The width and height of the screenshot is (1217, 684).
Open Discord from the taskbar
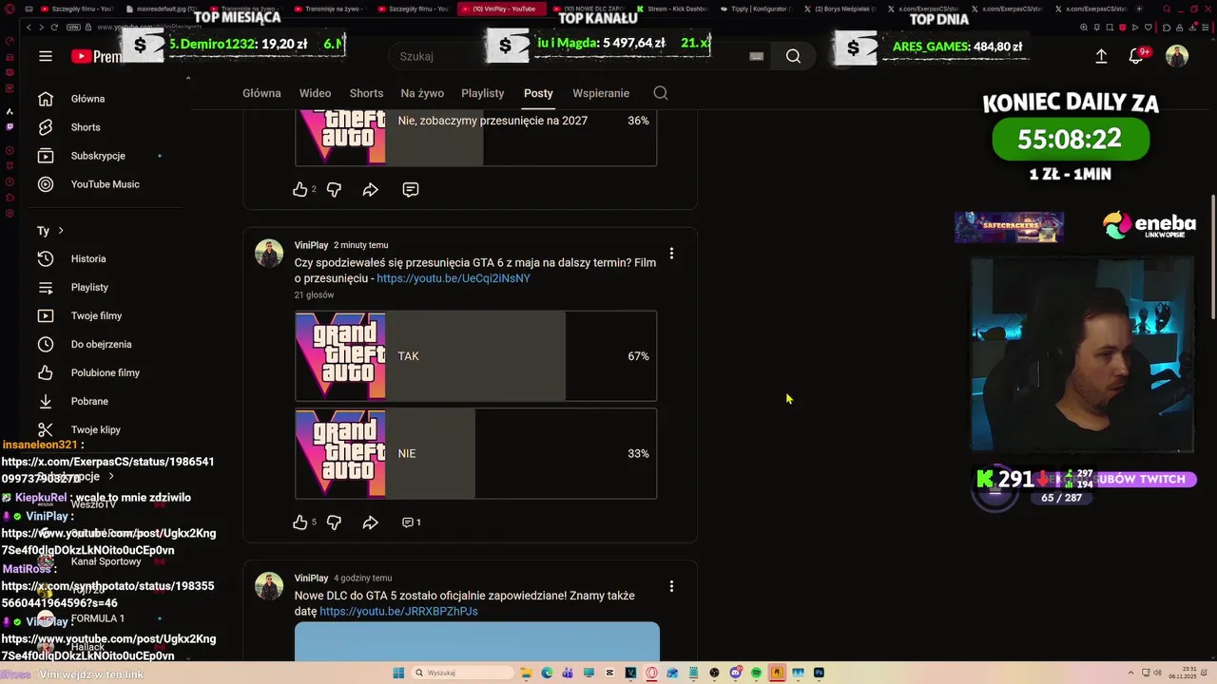tap(735, 673)
